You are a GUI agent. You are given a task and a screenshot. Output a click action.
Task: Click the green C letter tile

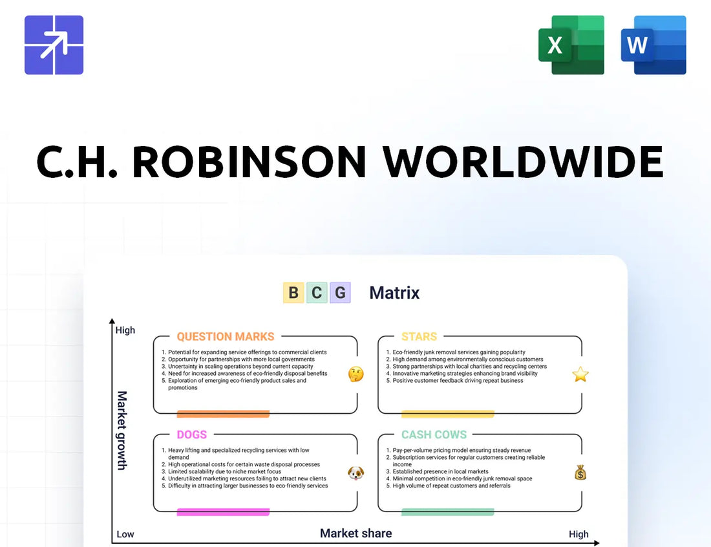317,292
